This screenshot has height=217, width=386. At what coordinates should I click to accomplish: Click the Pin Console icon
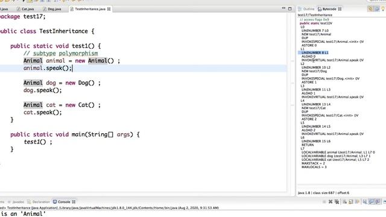coord(365,202)
